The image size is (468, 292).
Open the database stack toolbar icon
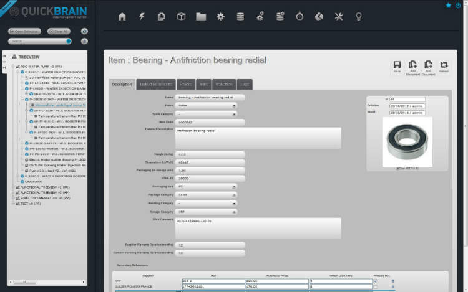point(240,16)
